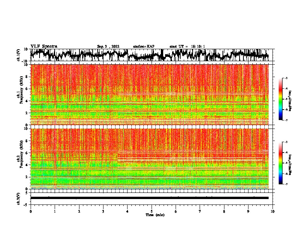Image resolution: width=307 pixels, height=237 pixels.
Task: Click the ch.1 frequency axis "2" tick label
Action: (x=27, y=113)
